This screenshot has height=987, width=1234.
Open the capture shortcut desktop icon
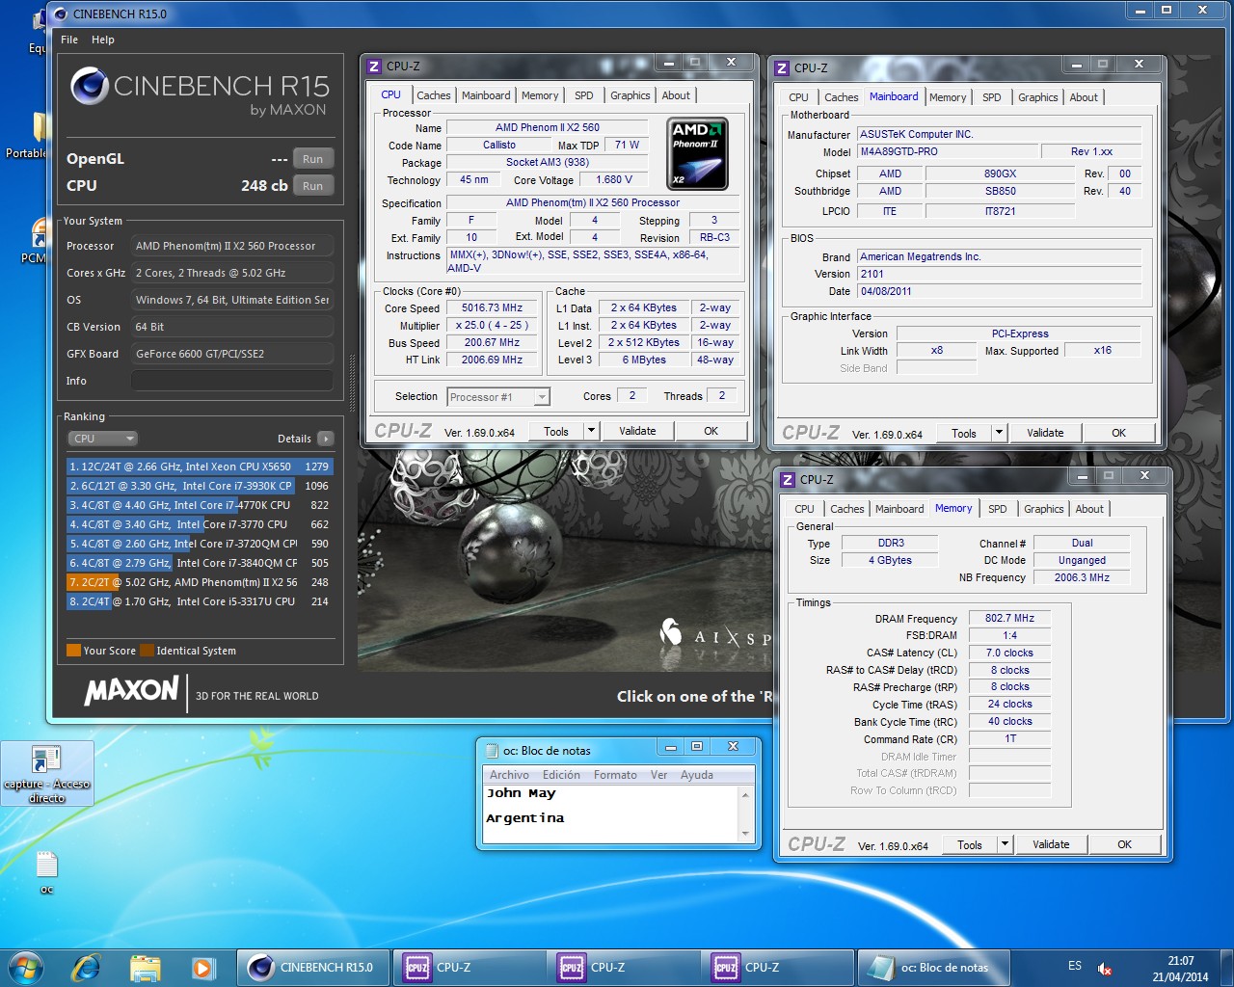tap(46, 774)
